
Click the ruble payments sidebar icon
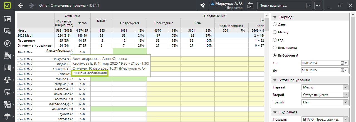point(7,43)
